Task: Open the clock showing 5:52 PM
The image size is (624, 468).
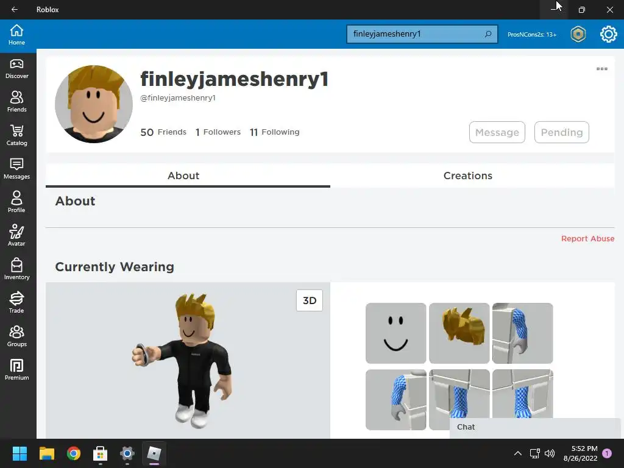Action: click(580, 453)
